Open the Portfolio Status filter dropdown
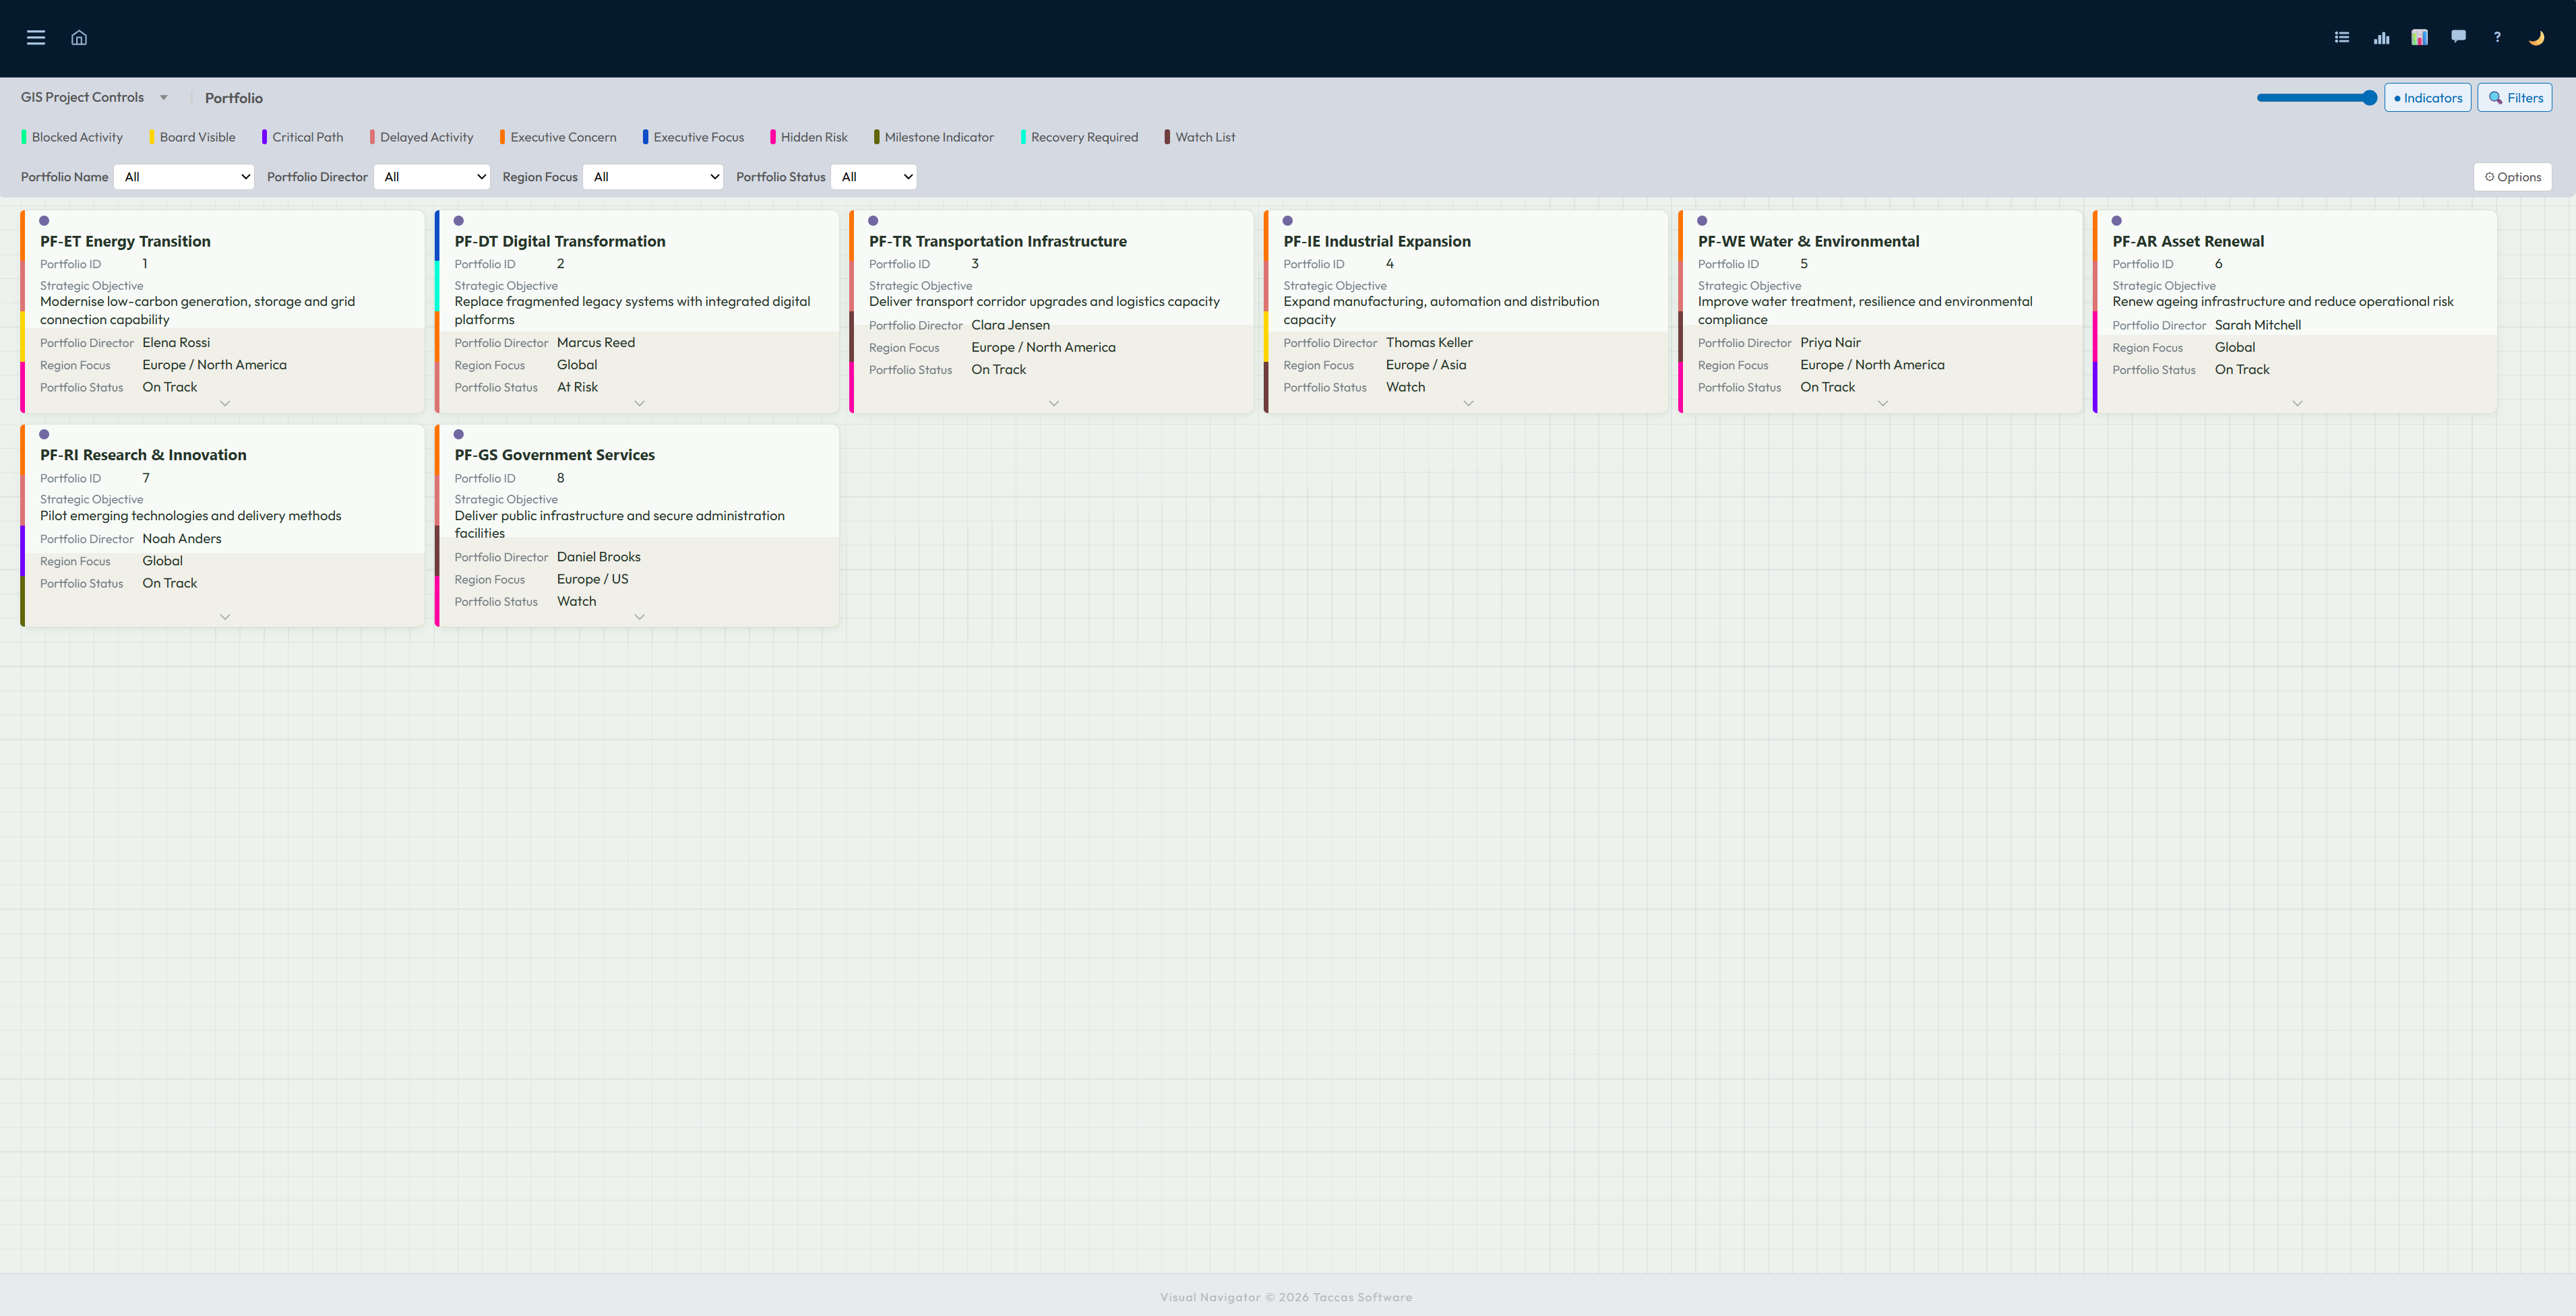 [874, 177]
